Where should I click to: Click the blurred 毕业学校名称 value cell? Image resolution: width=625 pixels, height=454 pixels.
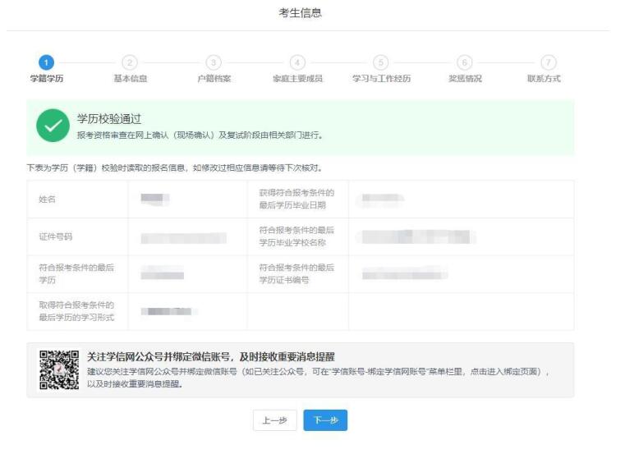coord(416,237)
